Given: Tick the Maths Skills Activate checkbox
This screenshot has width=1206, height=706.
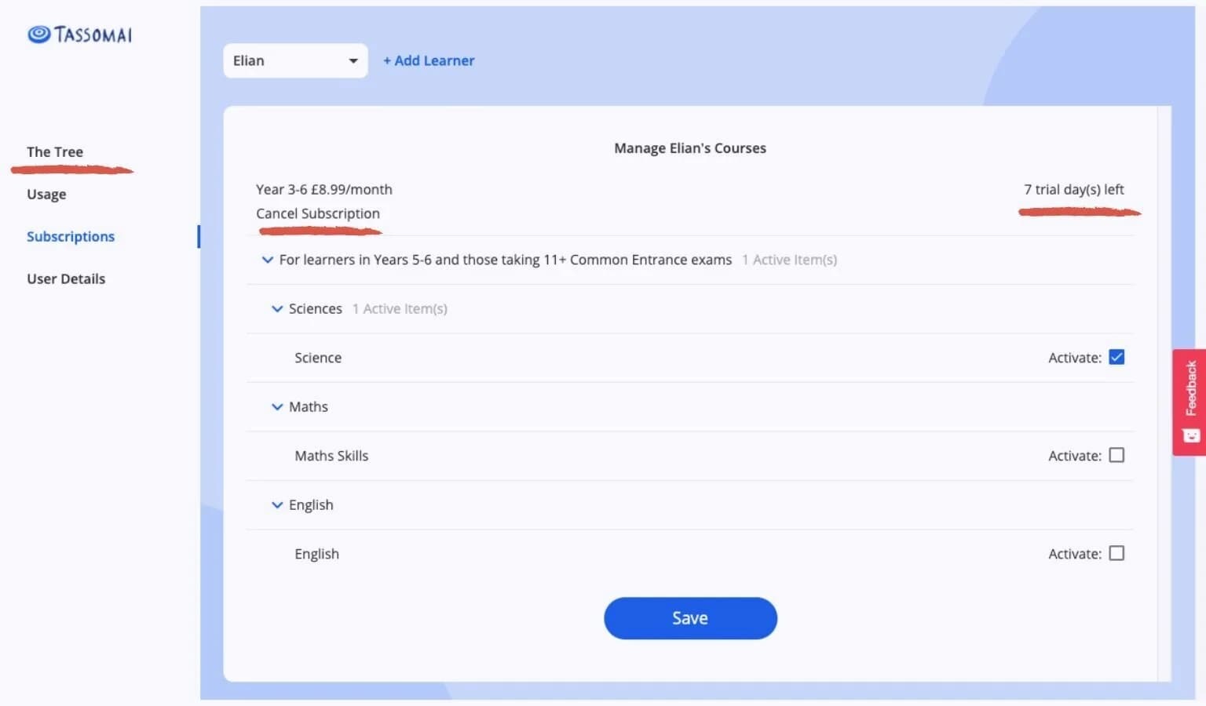Looking at the screenshot, I should click(1116, 456).
